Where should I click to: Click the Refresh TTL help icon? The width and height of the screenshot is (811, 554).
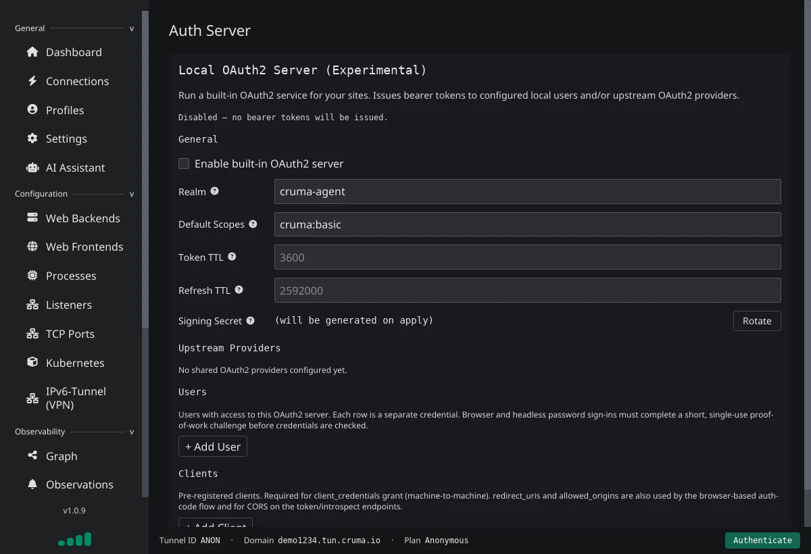click(x=239, y=290)
